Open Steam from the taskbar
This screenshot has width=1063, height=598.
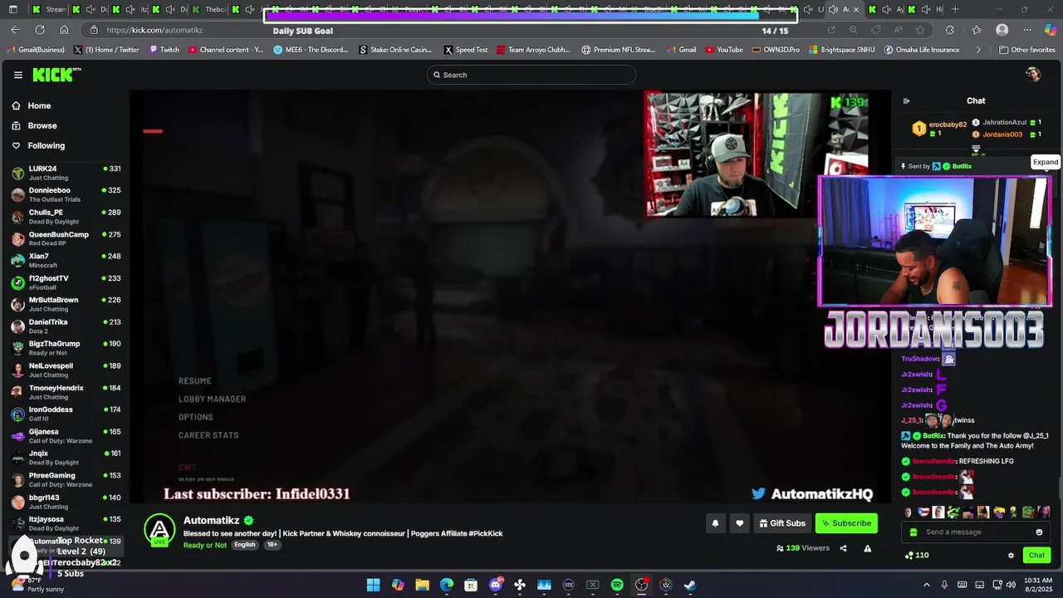coord(689,585)
